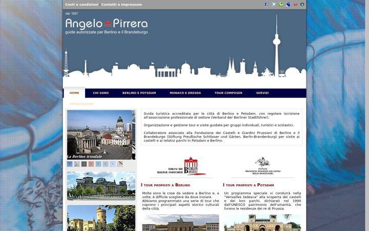Open the Monaco e Dresda menu

(185, 93)
